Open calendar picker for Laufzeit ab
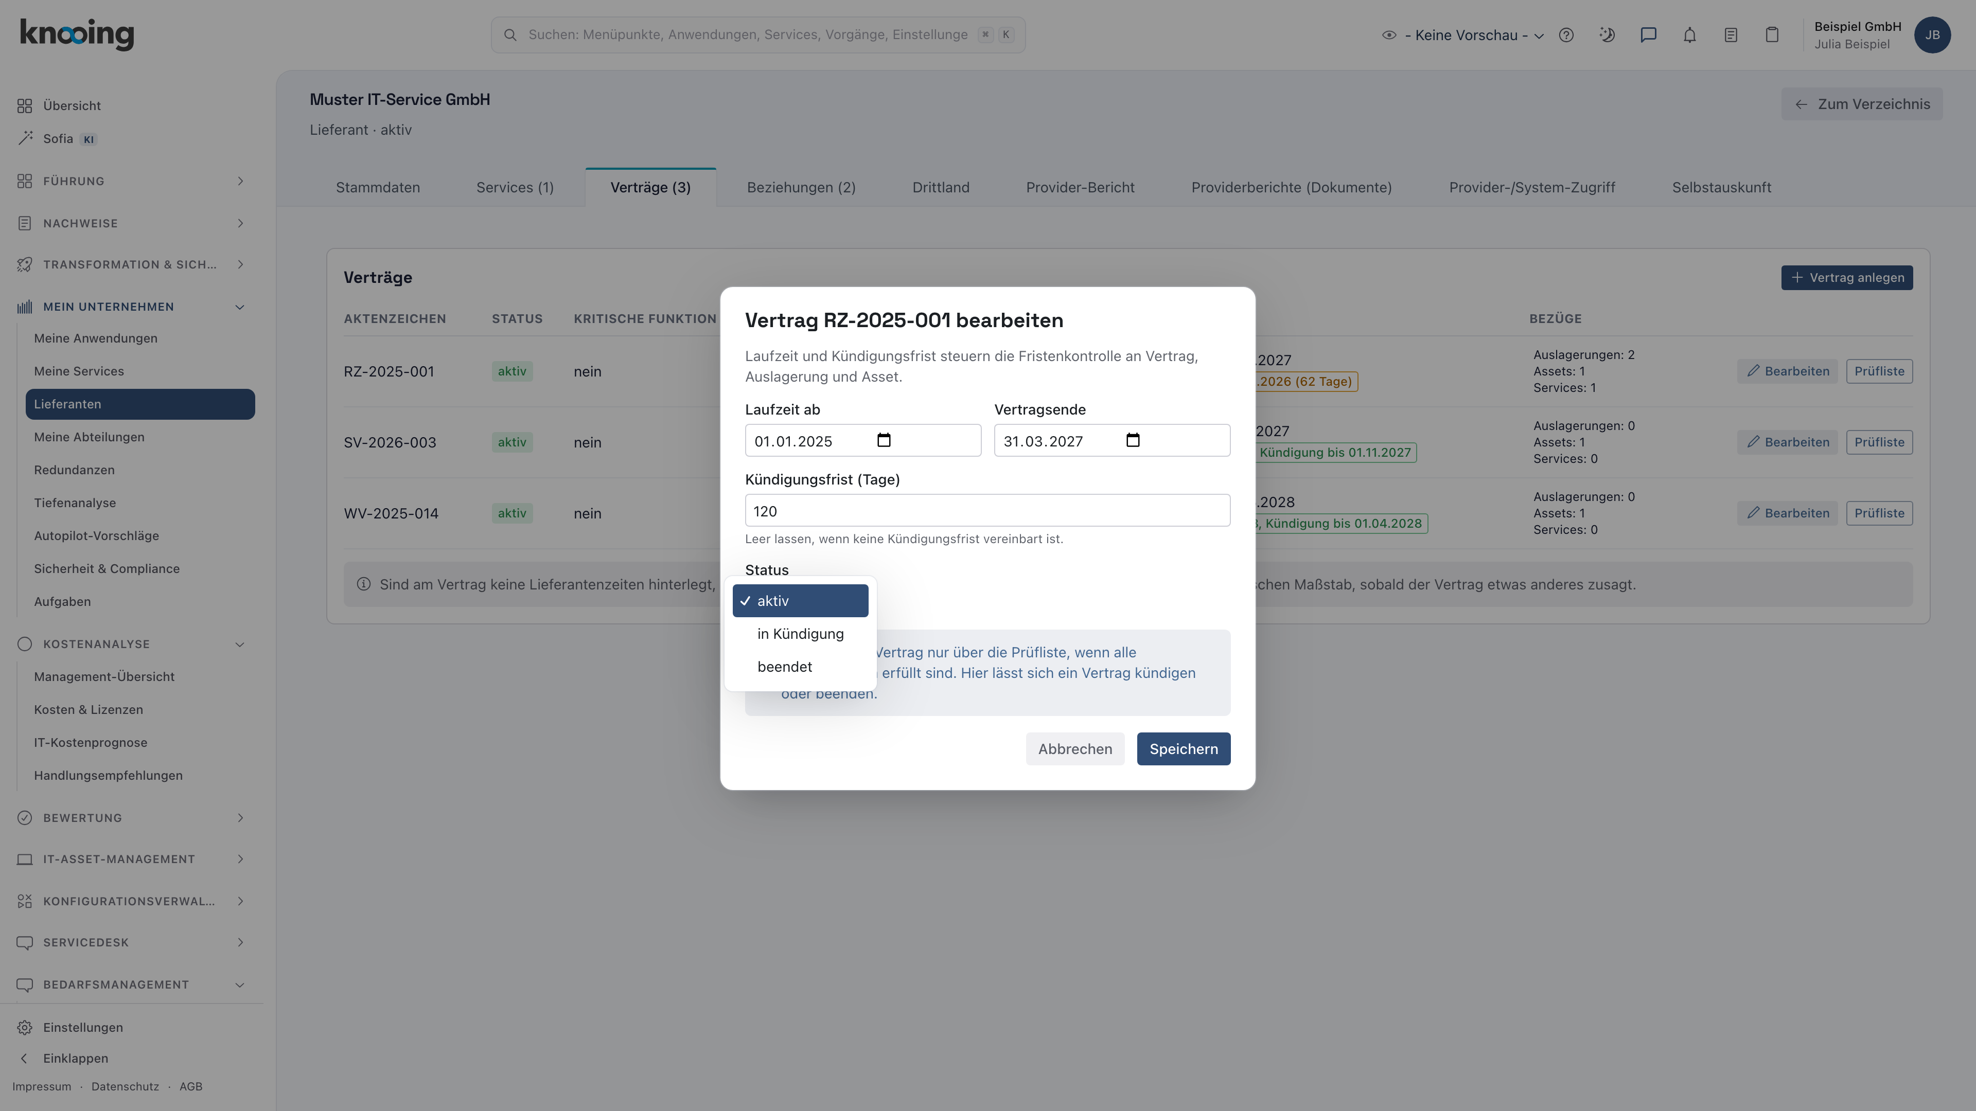 click(x=884, y=440)
